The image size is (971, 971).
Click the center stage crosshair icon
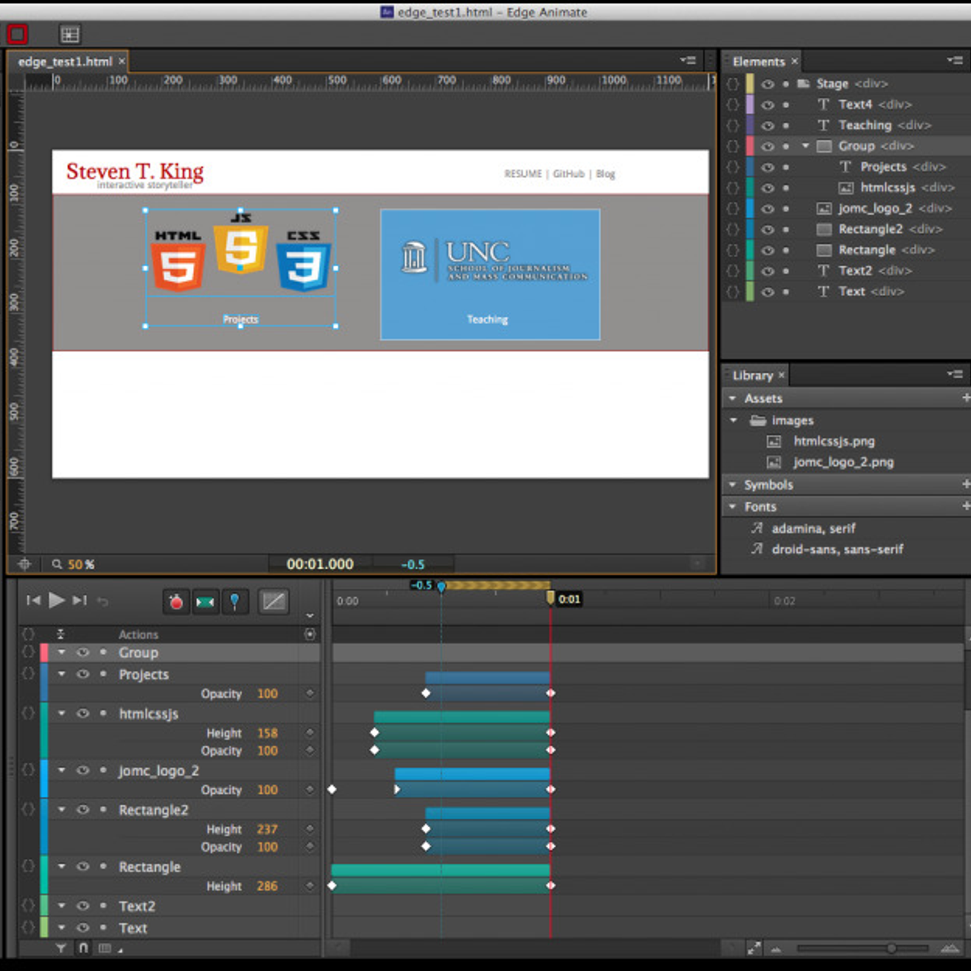24,564
